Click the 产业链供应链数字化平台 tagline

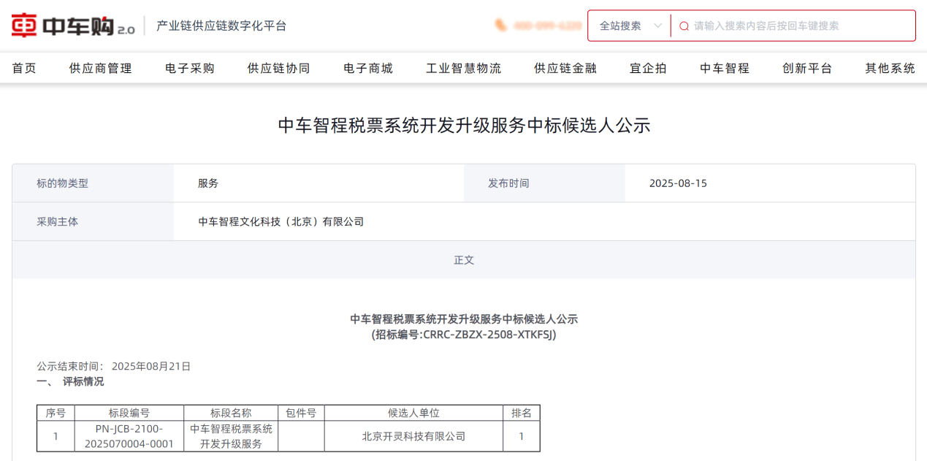tap(221, 26)
